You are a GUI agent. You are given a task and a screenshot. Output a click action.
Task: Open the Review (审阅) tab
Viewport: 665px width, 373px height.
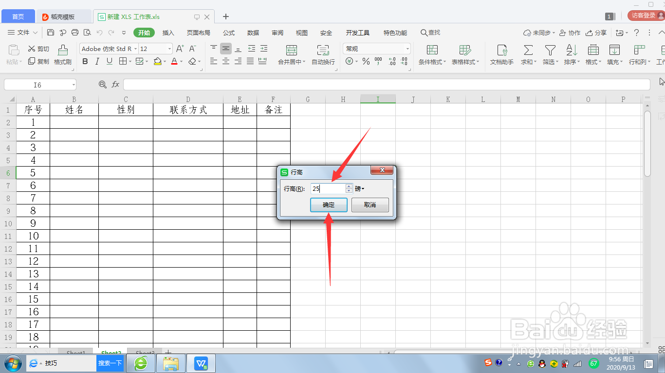277,33
